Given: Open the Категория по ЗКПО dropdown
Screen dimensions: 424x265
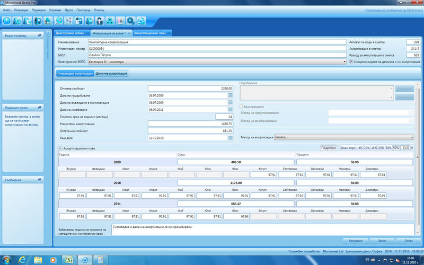Looking at the screenshot, I should tap(345, 61).
